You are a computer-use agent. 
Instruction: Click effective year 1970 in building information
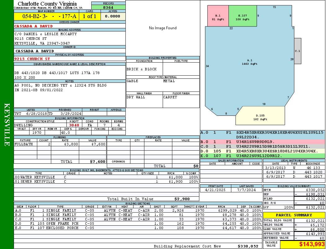pyautogui.click(x=37, y=133)
